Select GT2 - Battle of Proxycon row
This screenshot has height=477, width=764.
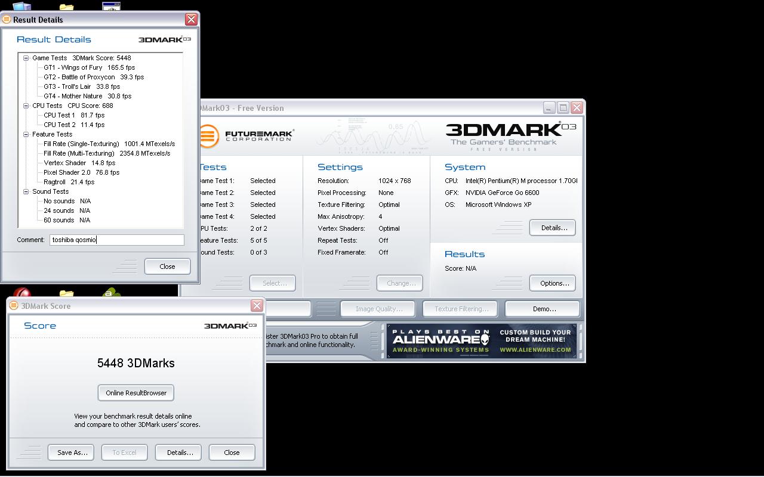tap(94, 77)
